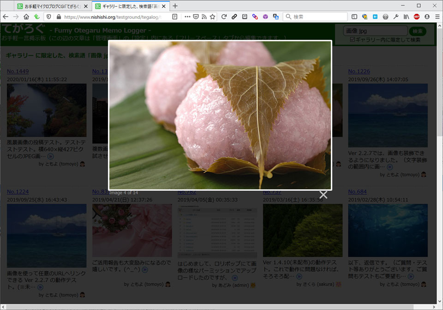Click the てがろぐ site title
This screenshot has width=443, height=310.
(x=24, y=29)
